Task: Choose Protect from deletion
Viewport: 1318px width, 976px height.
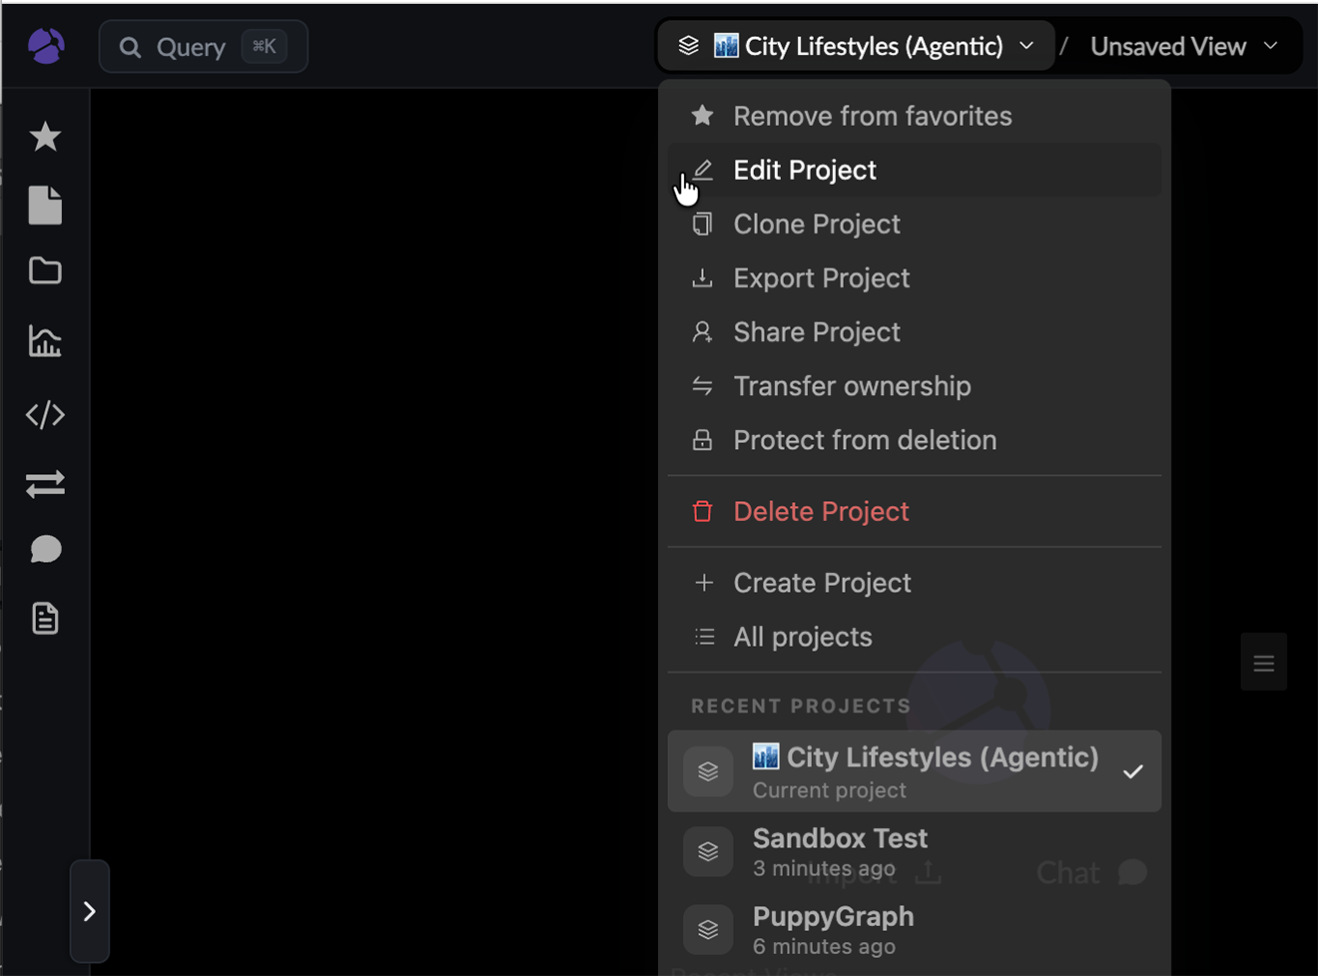Action: point(915,439)
